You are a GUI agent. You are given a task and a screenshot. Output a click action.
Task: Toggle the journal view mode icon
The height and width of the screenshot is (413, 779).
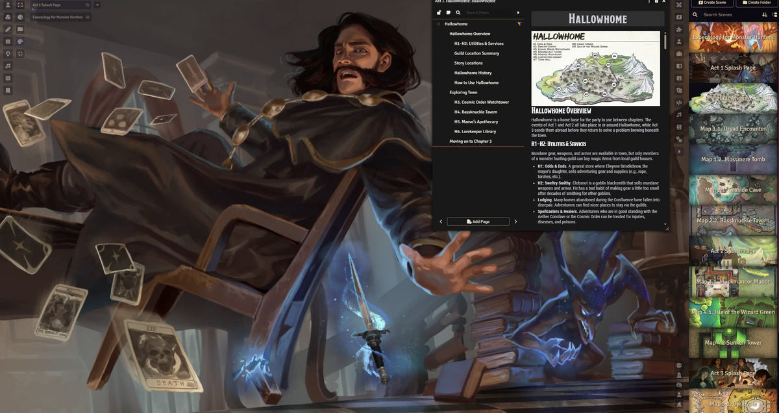click(448, 12)
